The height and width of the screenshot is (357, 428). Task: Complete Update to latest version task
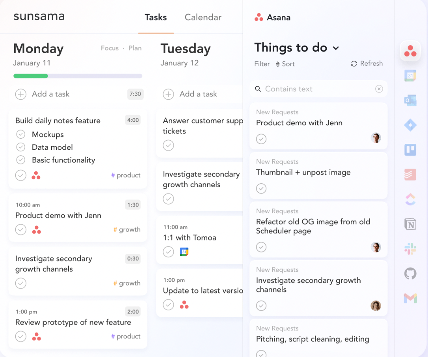[168, 305]
